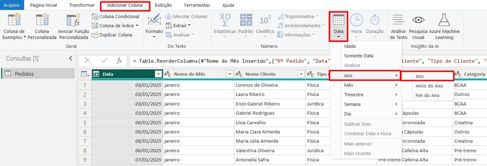Select cell Antonella Safra

(x=270, y=160)
